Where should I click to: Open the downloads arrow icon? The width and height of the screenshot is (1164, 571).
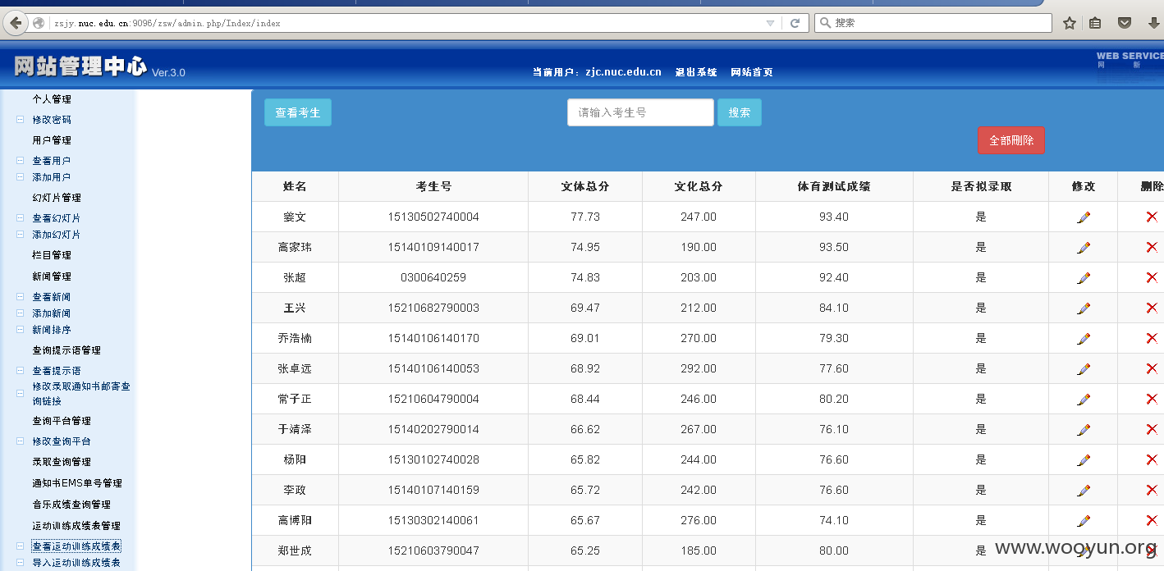tap(1153, 23)
